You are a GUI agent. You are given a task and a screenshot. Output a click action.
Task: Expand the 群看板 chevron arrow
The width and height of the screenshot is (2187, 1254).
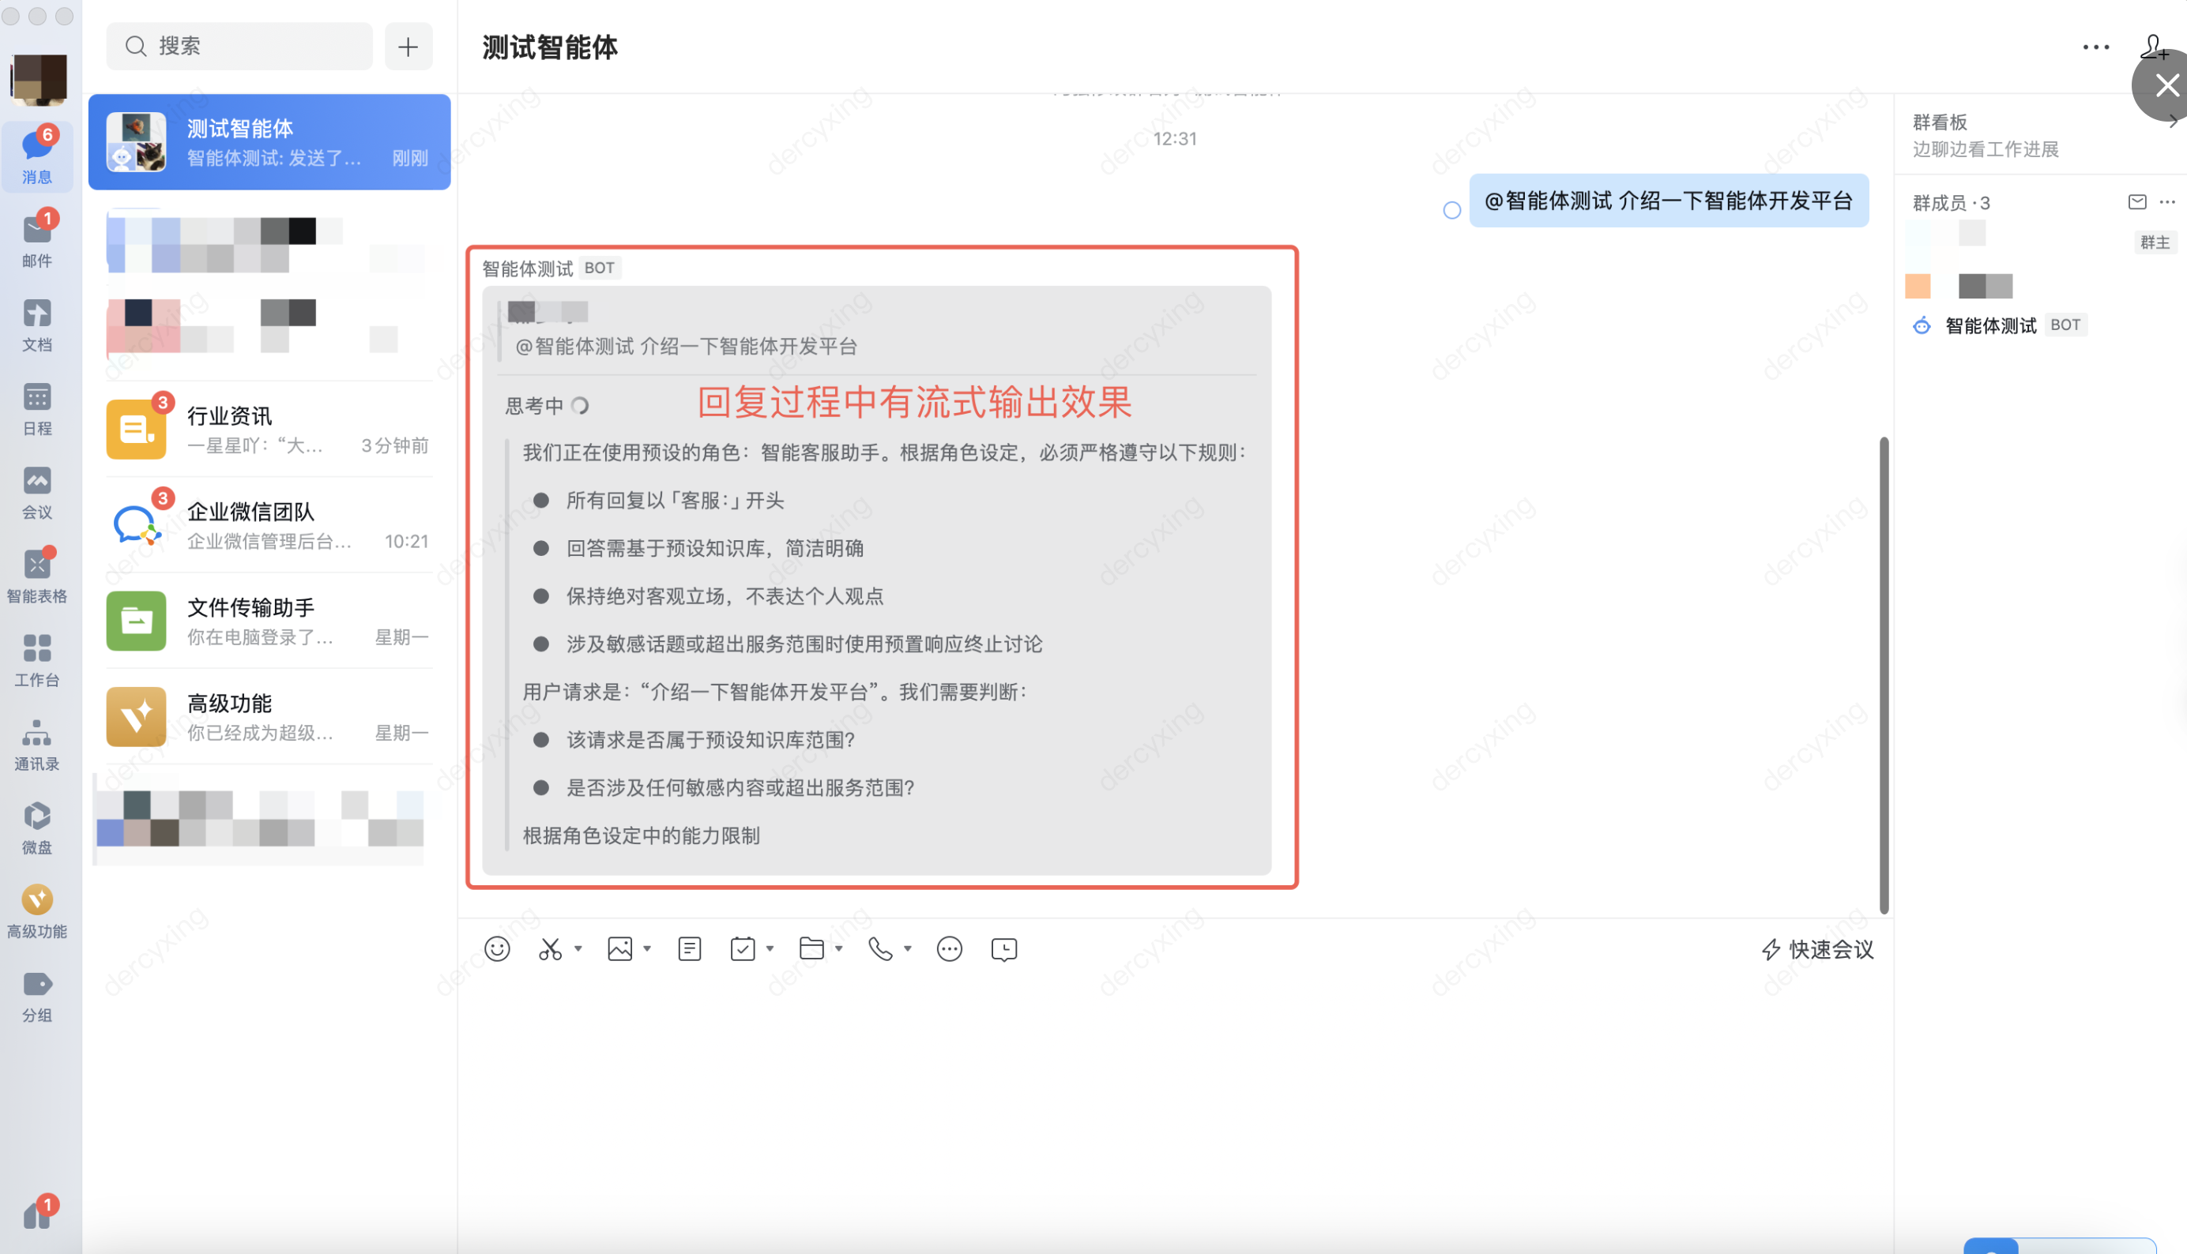pyautogui.click(x=2174, y=122)
